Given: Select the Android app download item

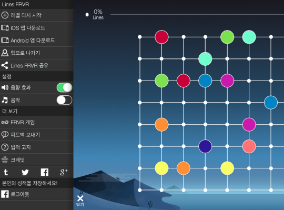Looking at the screenshot, I should pyautogui.click(x=37, y=40).
